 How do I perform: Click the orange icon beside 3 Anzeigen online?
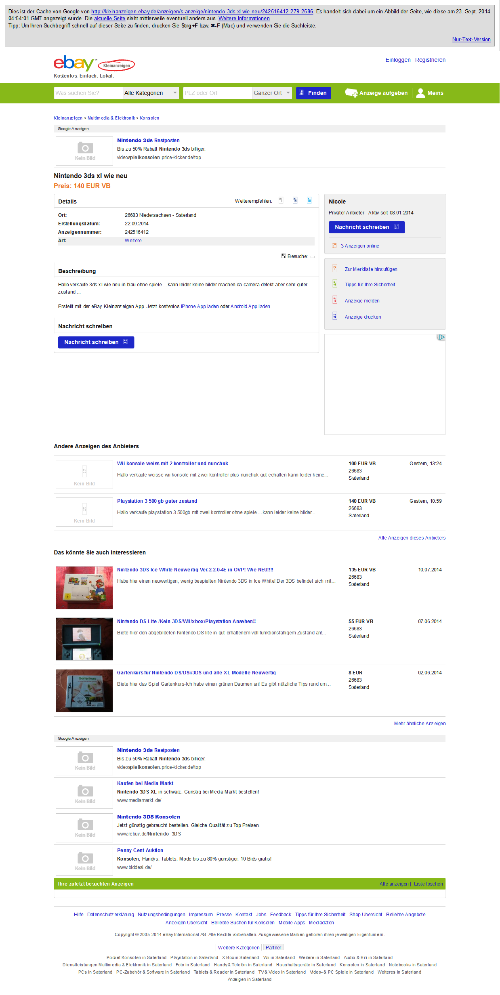click(x=334, y=246)
